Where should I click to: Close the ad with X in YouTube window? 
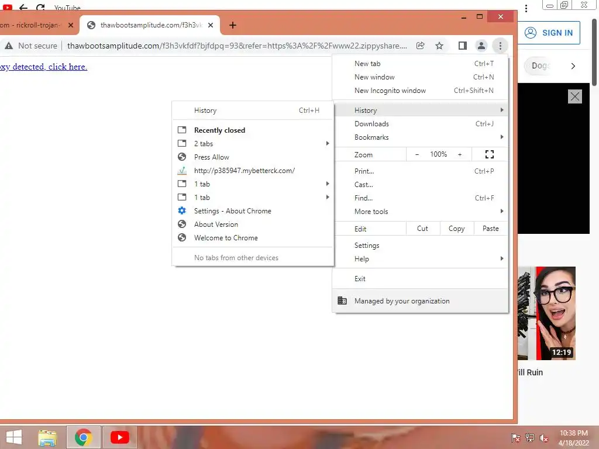click(x=574, y=96)
